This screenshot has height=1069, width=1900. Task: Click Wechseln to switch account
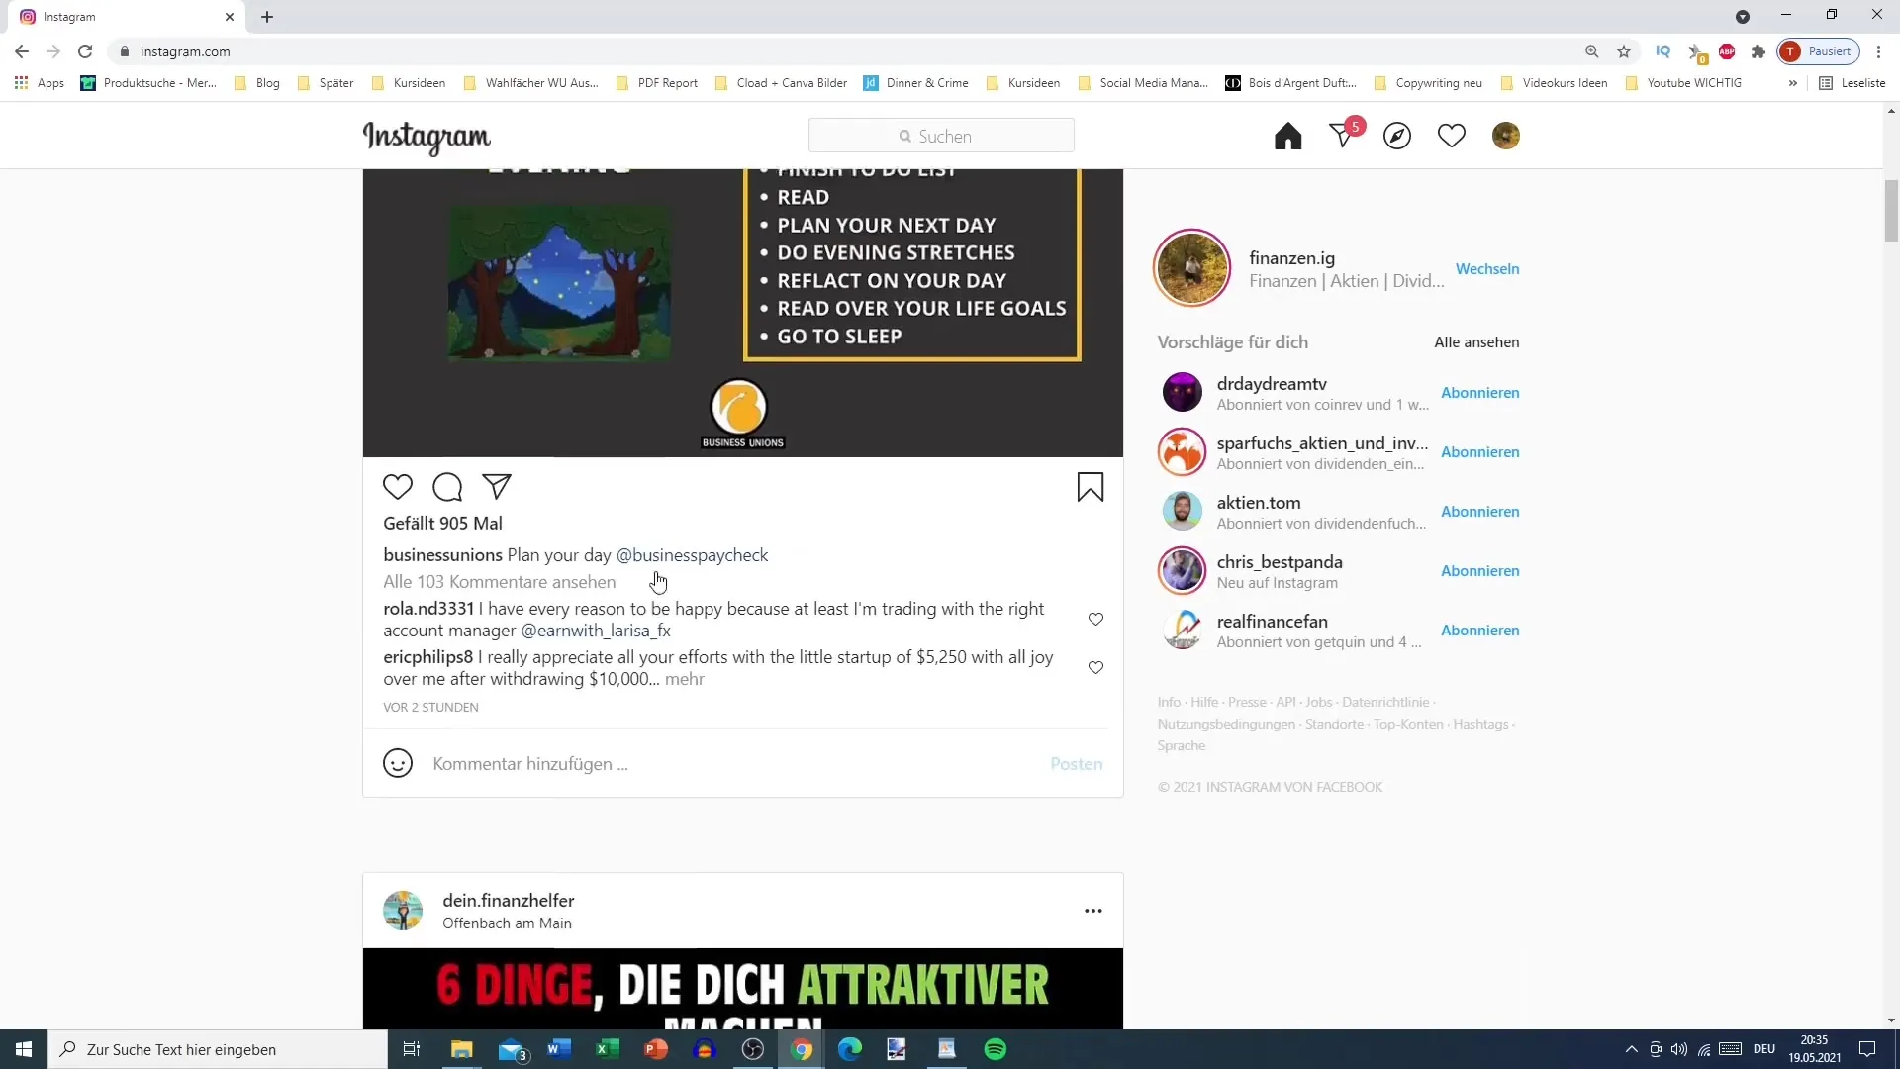point(1487,268)
